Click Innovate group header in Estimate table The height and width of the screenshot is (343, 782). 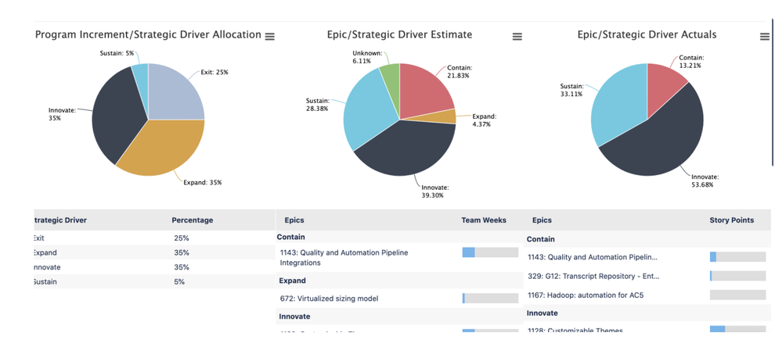click(x=294, y=316)
